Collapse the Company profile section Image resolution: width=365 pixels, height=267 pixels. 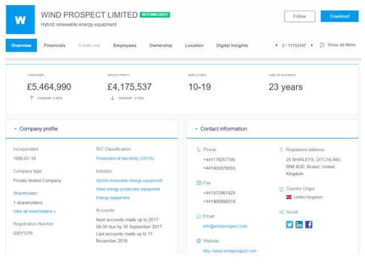coord(15,129)
